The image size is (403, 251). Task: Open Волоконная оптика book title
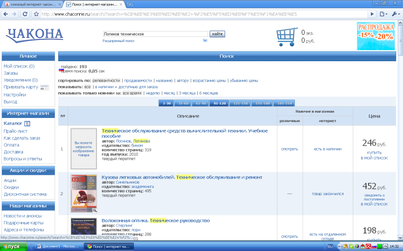[x=155, y=220]
